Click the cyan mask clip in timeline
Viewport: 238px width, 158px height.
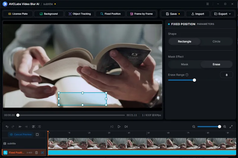point(142,153)
